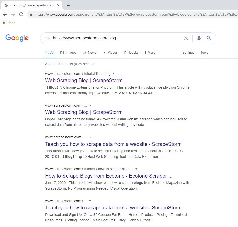238x227 pixels.
Task: Open dropdown next to how-to-scrape-blogs URL
Action: [x=136, y=169]
